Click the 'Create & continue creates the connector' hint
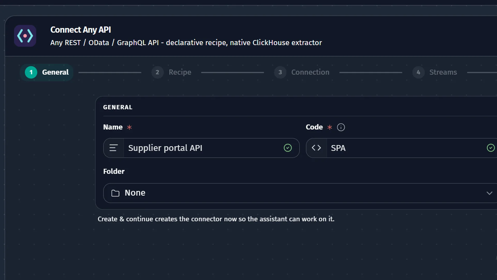This screenshot has height=280, width=497. (216, 219)
